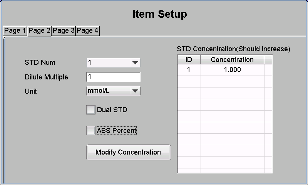Click the Dual STD label text

coord(112,110)
